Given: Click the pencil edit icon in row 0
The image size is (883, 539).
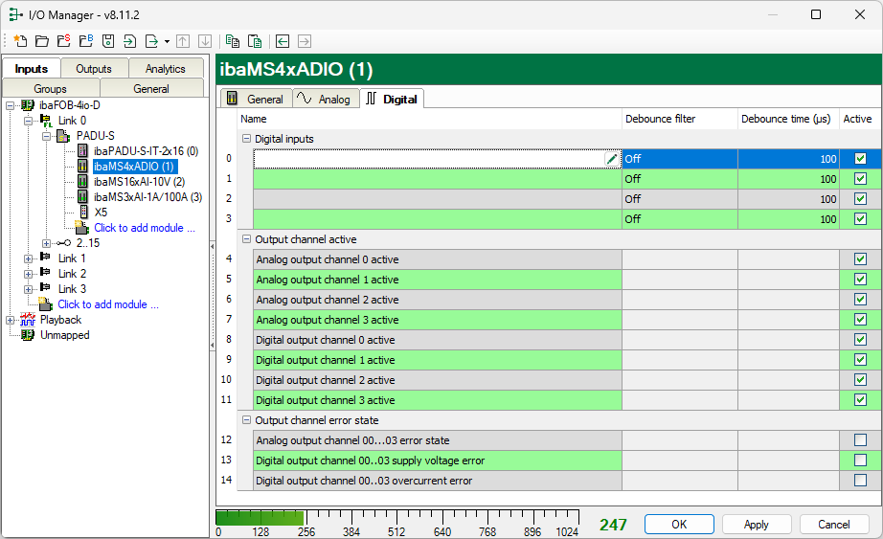Looking at the screenshot, I should [612, 159].
